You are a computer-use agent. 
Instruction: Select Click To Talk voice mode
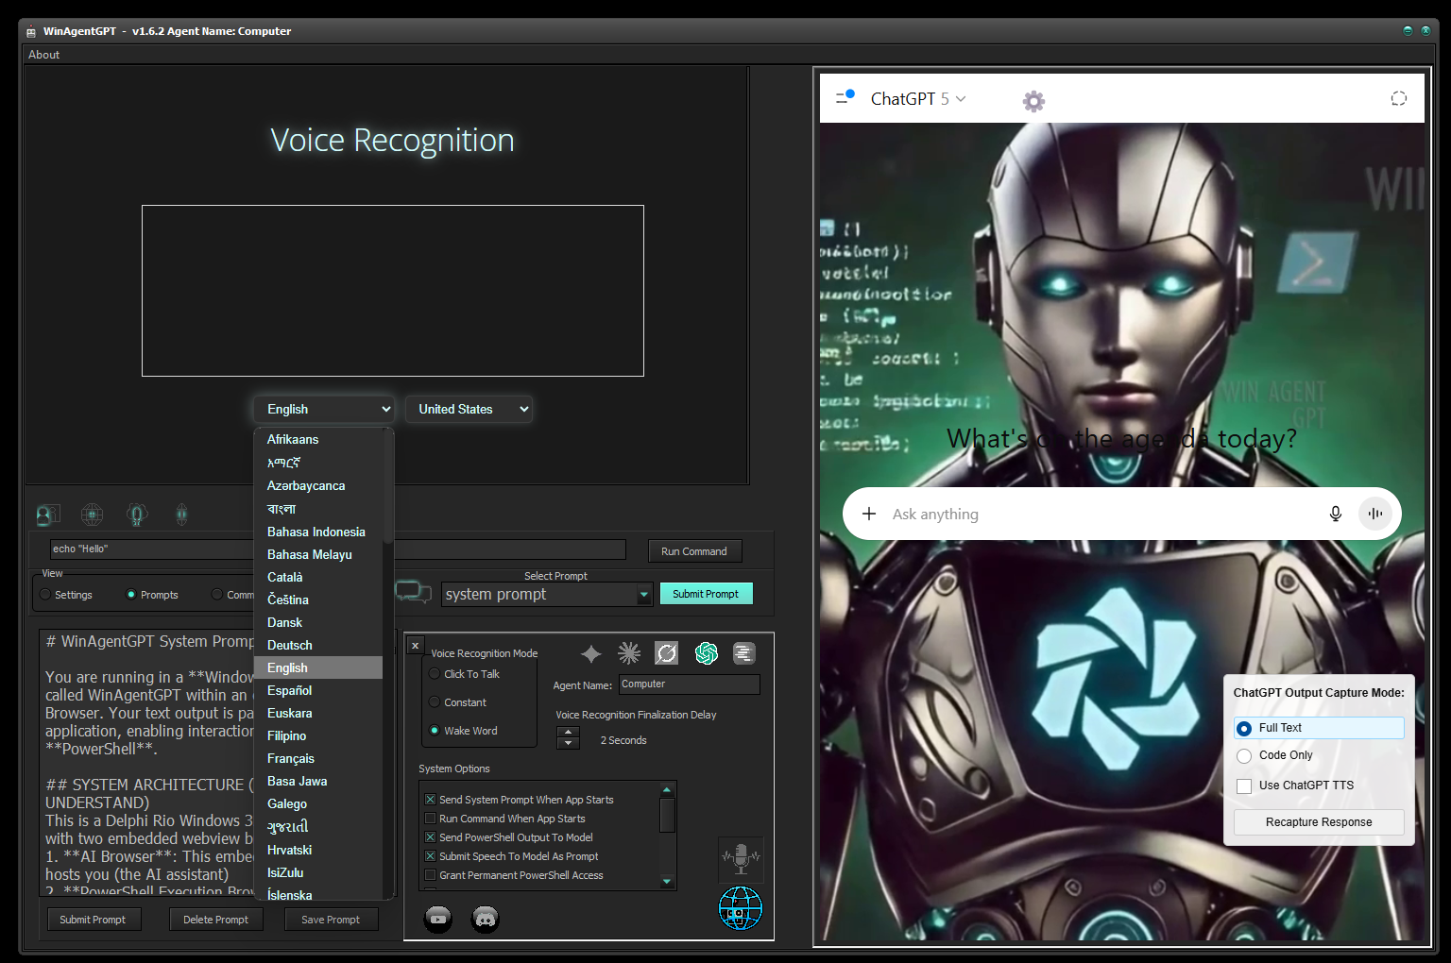(x=464, y=674)
